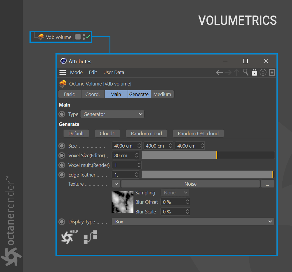Click the noise texture preview thumbnail
292x272 pixels.
(x=122, y=202)
